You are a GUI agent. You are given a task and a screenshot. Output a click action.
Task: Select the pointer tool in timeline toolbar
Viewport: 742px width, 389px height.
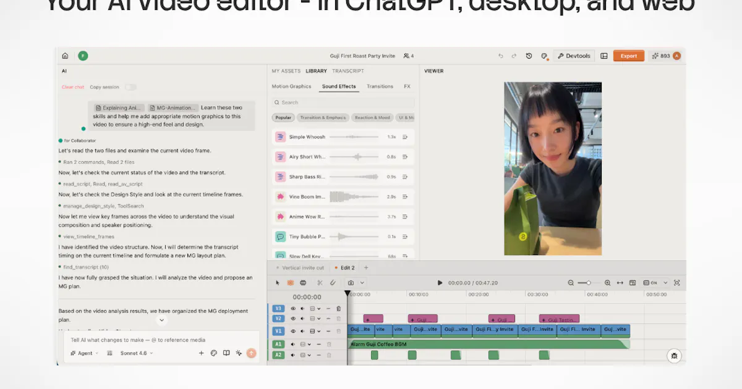(x=278, y=283)
